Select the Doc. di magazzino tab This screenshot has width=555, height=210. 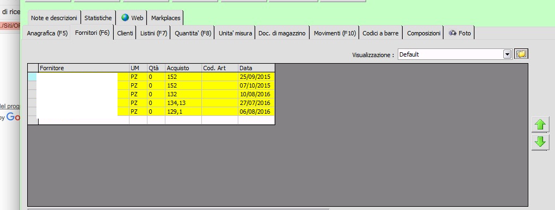(x=282, y=33)
